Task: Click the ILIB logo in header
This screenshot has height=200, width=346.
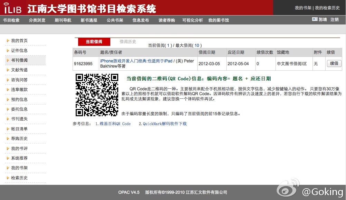Action: 12,8
